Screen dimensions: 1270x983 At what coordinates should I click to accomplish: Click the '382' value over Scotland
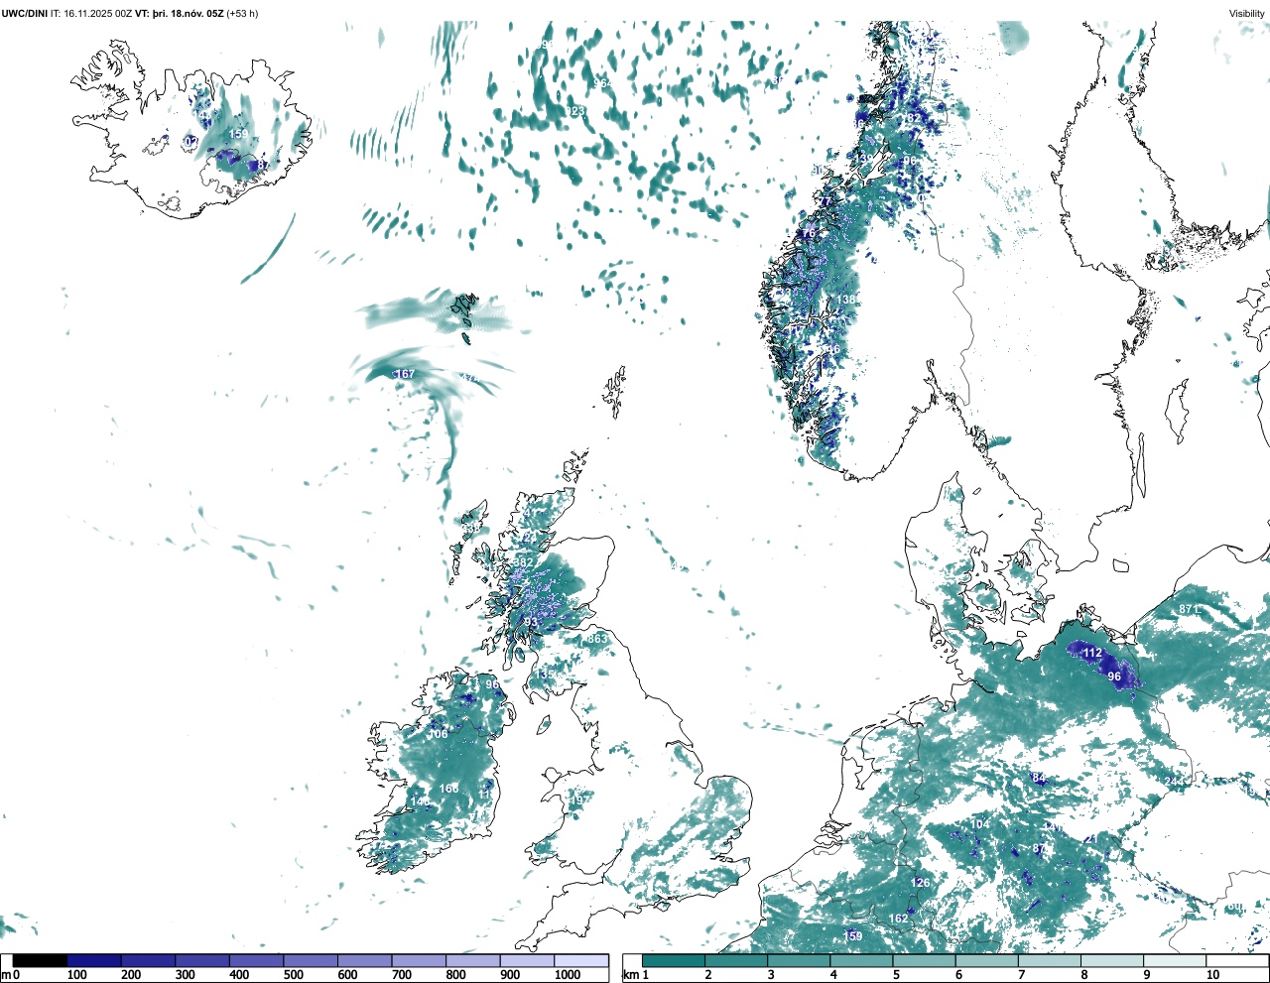(524, 562)
